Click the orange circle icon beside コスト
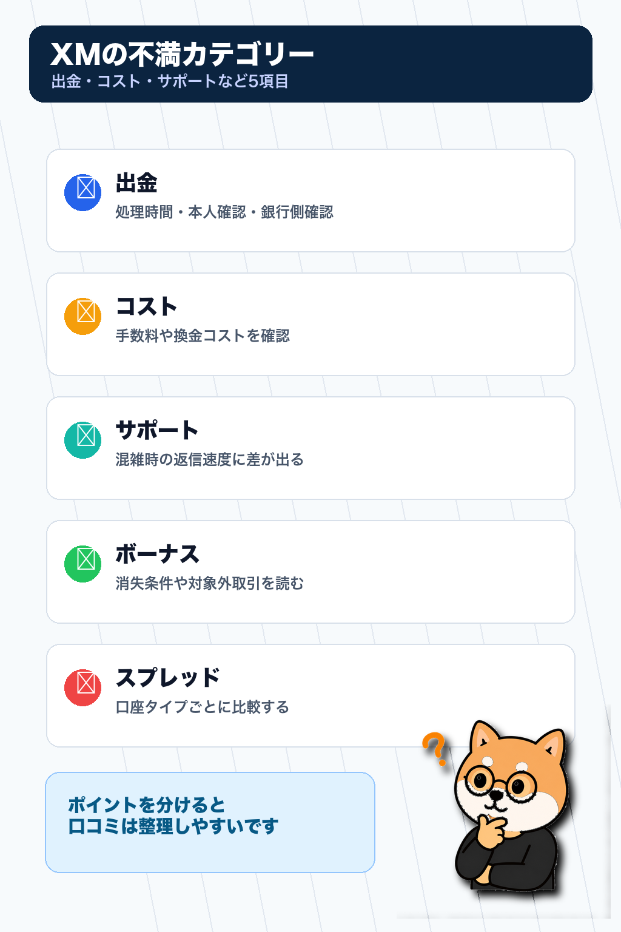This screenshot has height=932, width=621. 82,316
